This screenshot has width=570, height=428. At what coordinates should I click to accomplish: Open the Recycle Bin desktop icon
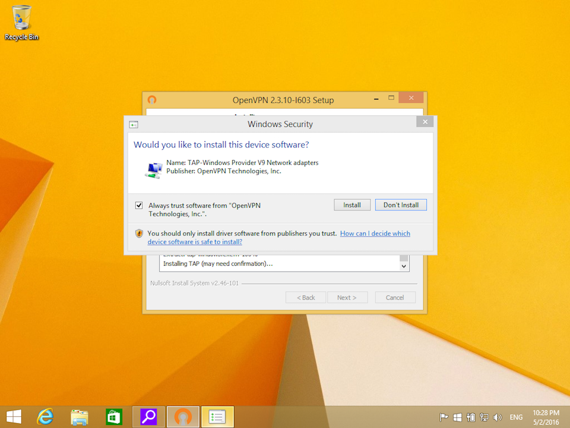pyautogui.click(x=21, y=23)
